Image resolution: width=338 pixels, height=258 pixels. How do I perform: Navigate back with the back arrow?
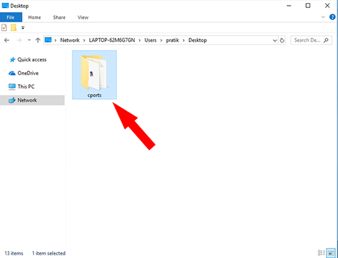coord(7,40)
